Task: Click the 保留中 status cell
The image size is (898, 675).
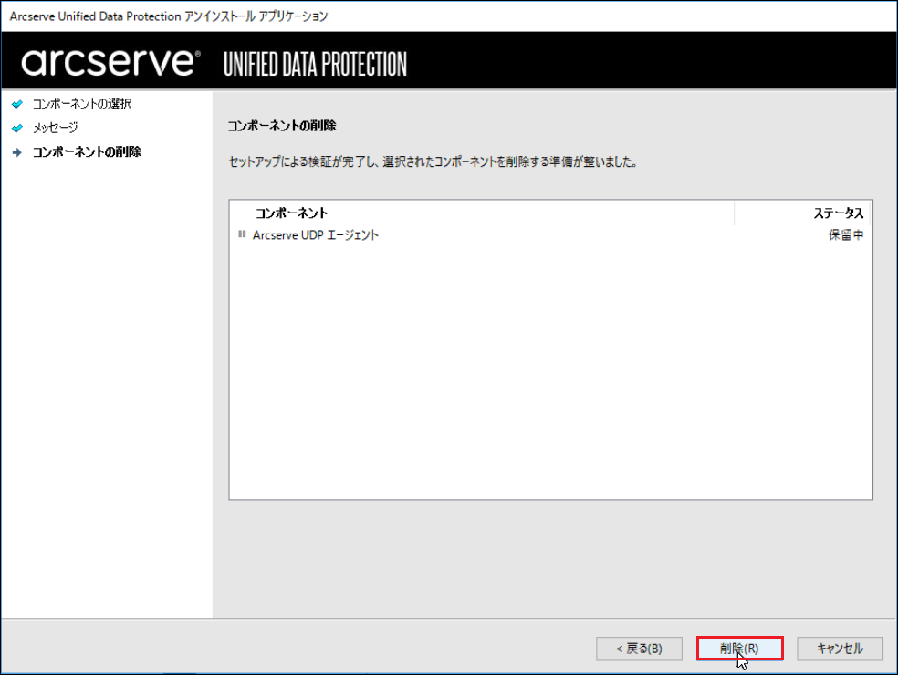Action: (x=846, y=234)
